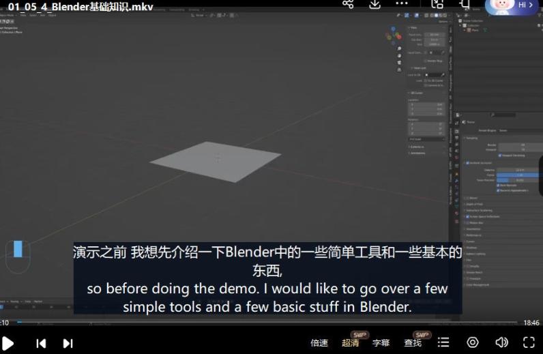Skip to the next video
The height and width of the screenshot is (354, 543).
tap(68, 343)
